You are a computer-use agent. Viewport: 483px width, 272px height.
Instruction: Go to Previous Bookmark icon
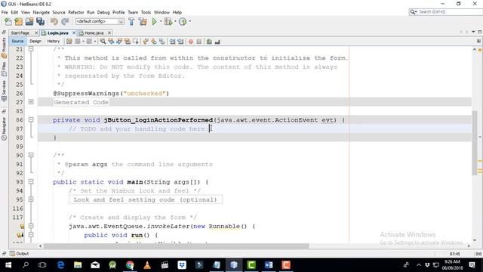[x=146, y=42]
